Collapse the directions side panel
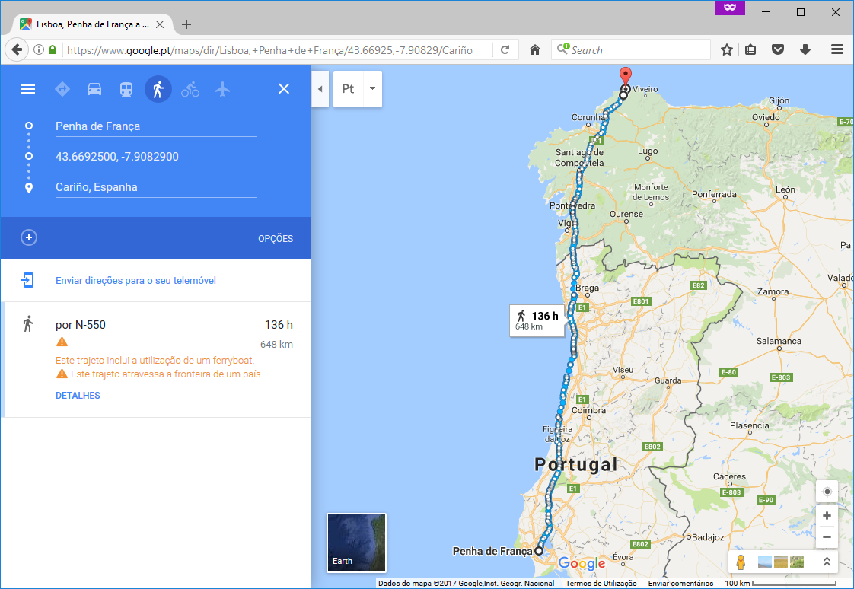The image size is (854, 589). [x=320, y=89]
